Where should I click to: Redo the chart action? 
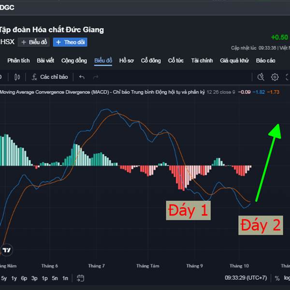[96, 77]
